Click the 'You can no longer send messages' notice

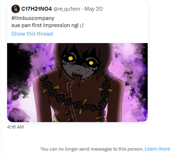92,149
